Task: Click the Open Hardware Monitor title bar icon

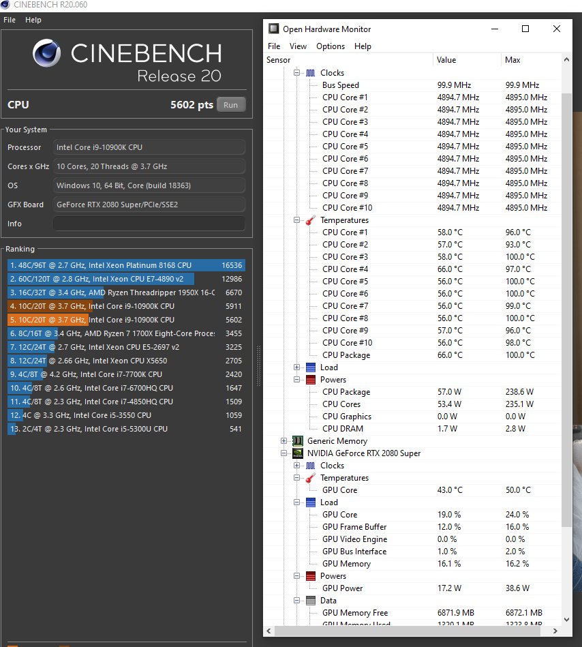Action: click(273, 29)
